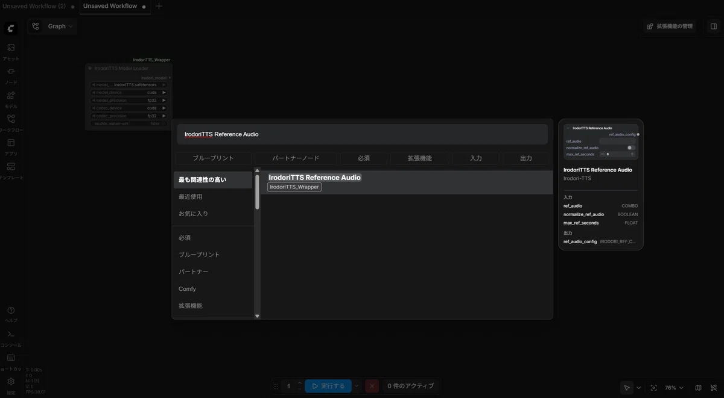Click the fit-to-view frame icon
Image resolution: width=724 pixels, height=398 pixels.
tap(653, 388)
